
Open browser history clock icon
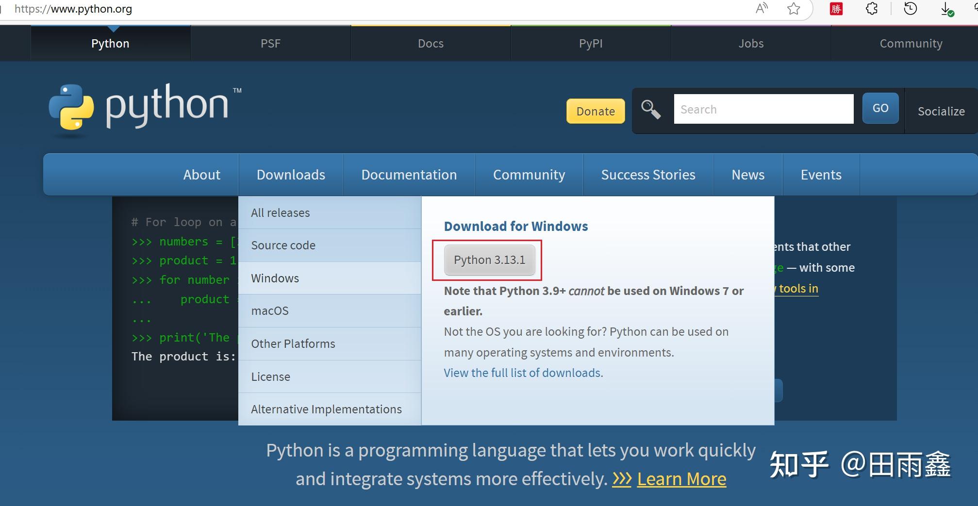911,8
